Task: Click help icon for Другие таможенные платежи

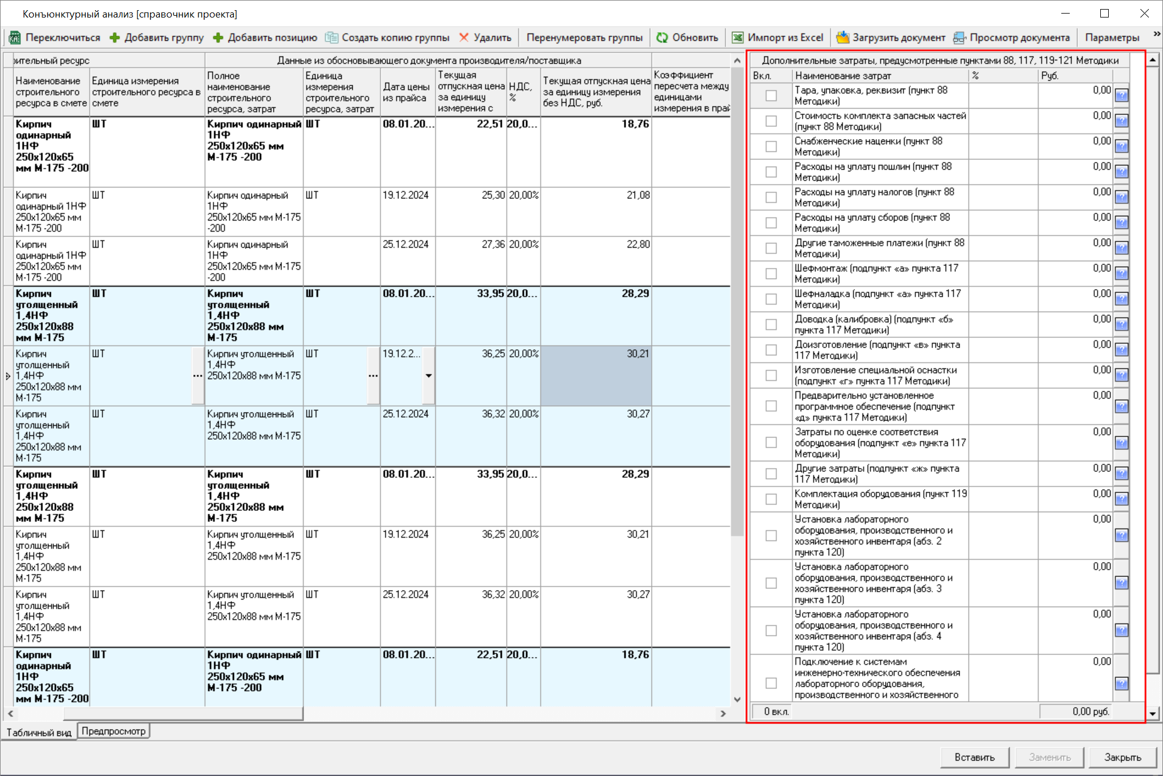Action: pos(1122,248)
